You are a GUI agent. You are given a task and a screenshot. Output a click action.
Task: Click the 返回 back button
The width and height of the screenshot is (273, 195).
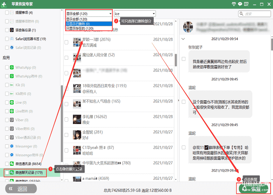(x=21, y=189)
